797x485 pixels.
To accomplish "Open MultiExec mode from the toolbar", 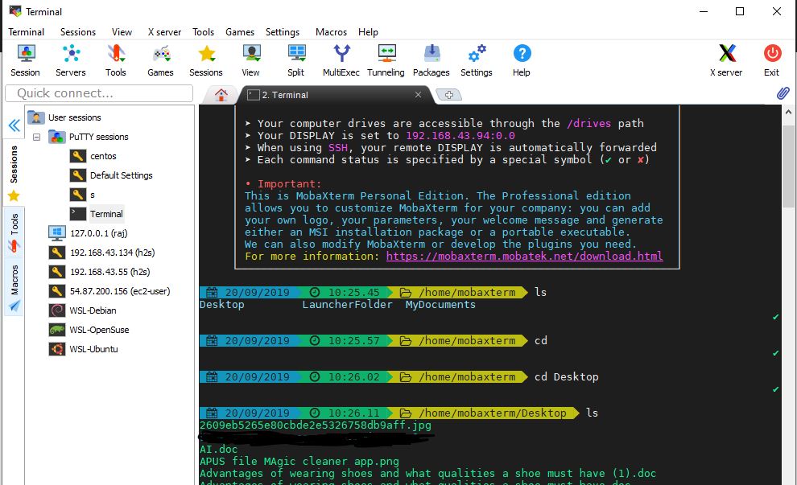I will pyautogui.click(x=341, y=60).
